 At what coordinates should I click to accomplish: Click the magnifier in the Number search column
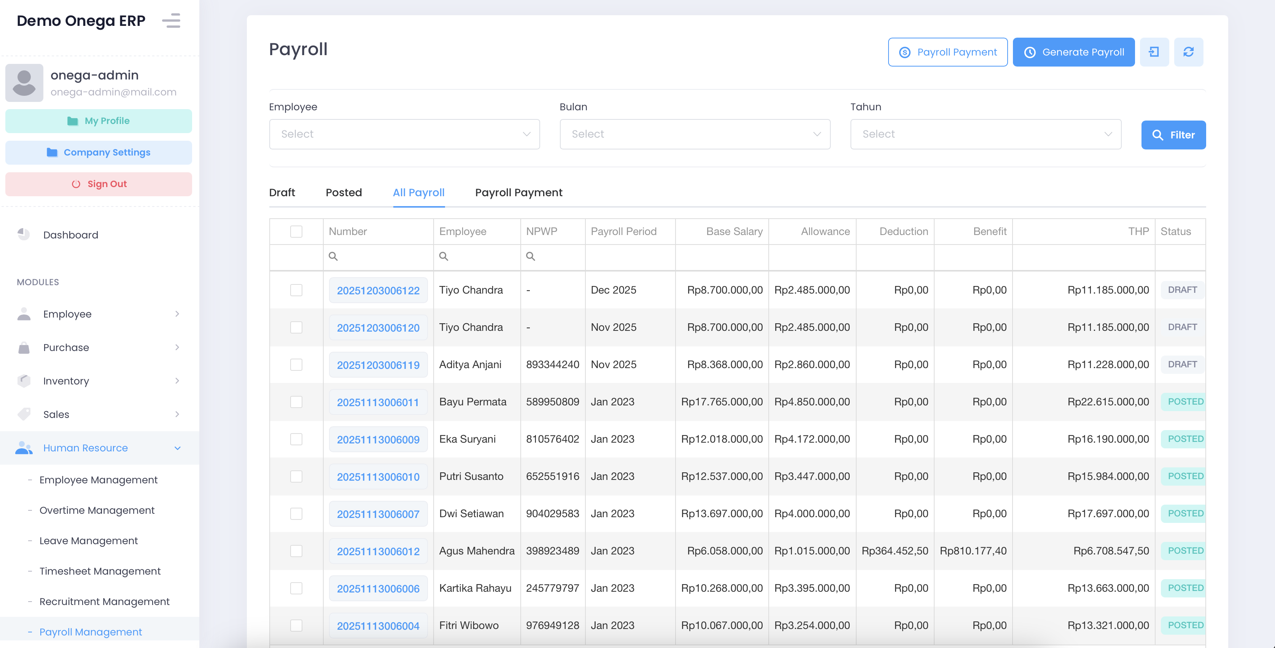[334, 257]
